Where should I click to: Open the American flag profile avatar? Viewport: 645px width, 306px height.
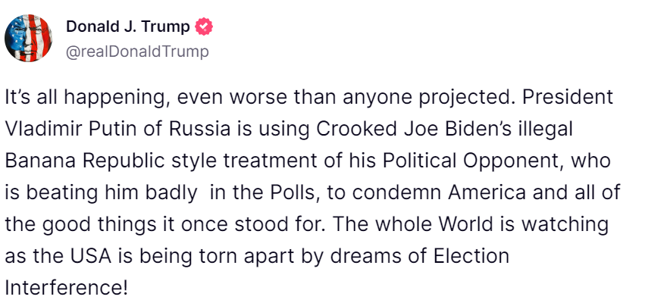tap(28, 38)
